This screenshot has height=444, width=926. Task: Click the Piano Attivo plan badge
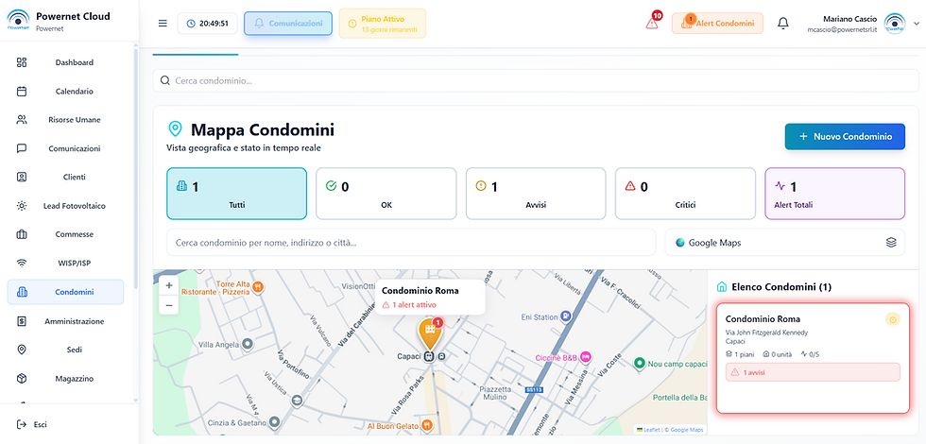click(x=383, y=24)
